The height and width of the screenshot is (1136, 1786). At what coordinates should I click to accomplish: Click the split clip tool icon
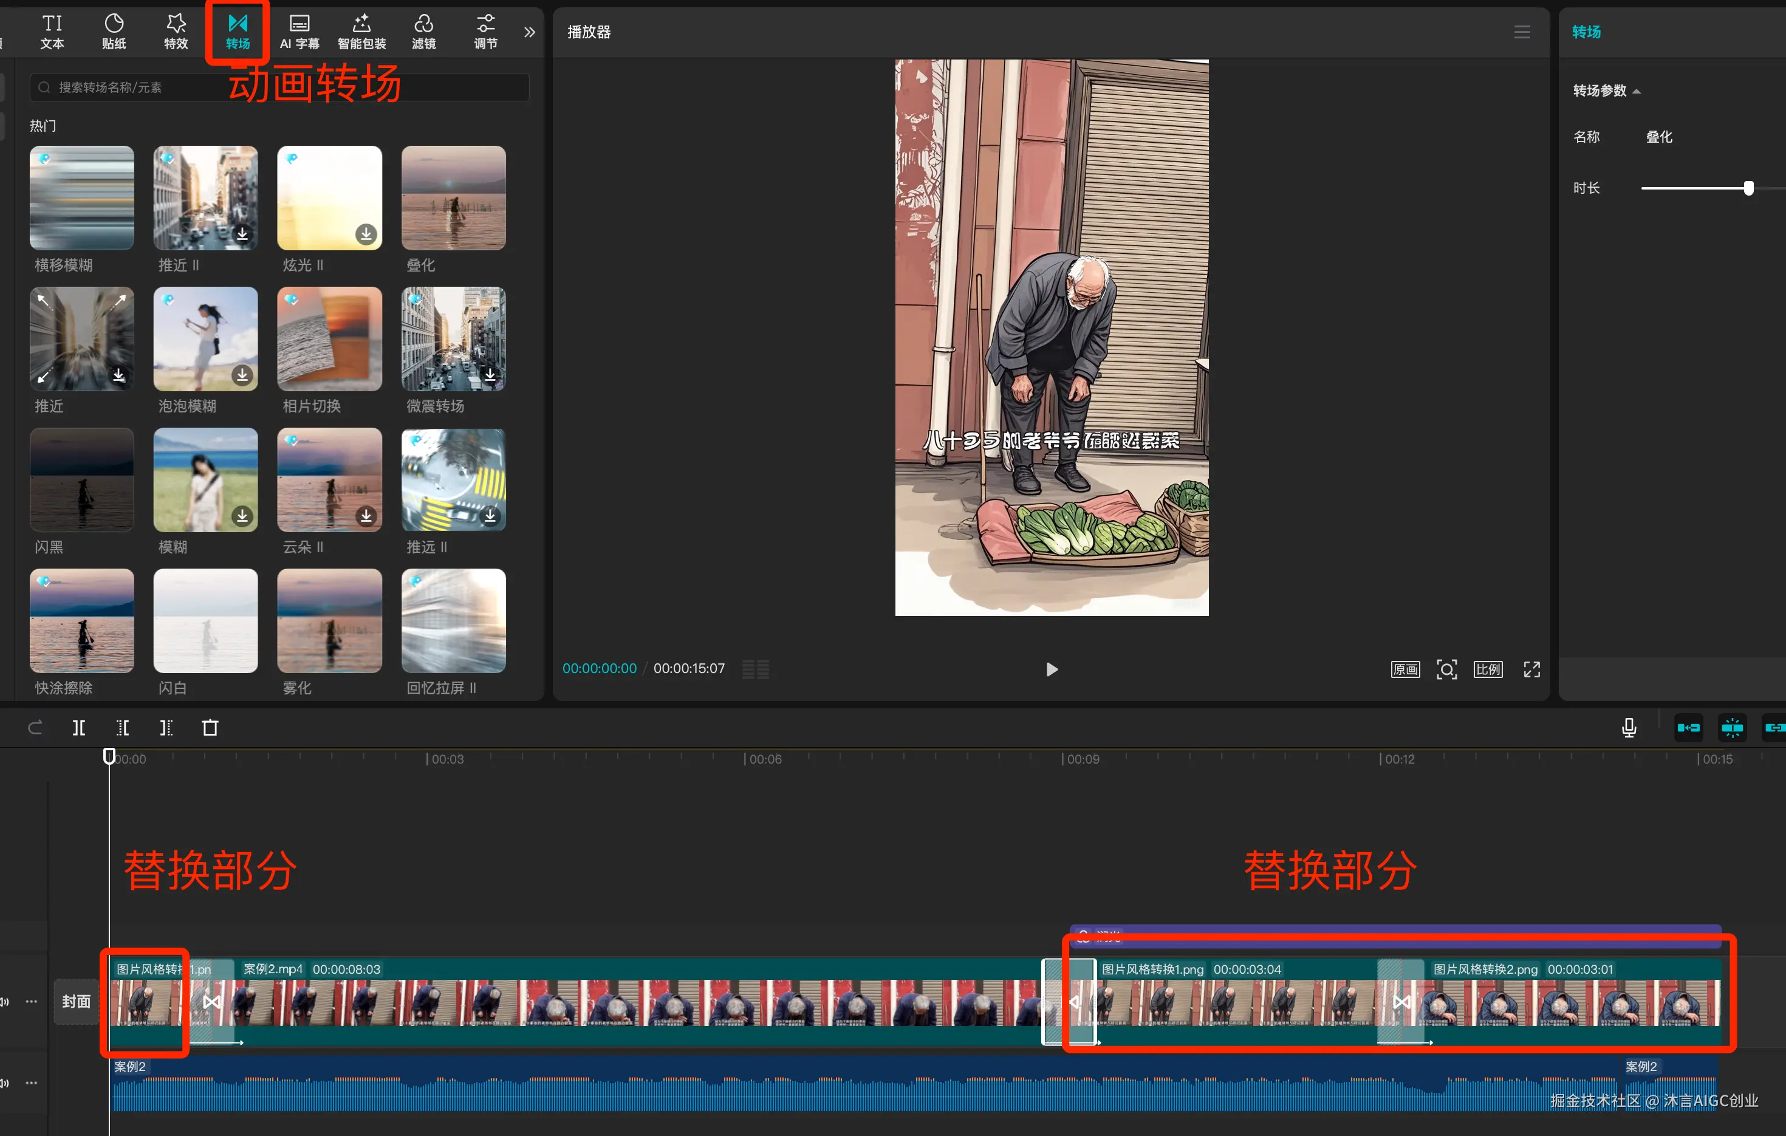tap(78, 727)
